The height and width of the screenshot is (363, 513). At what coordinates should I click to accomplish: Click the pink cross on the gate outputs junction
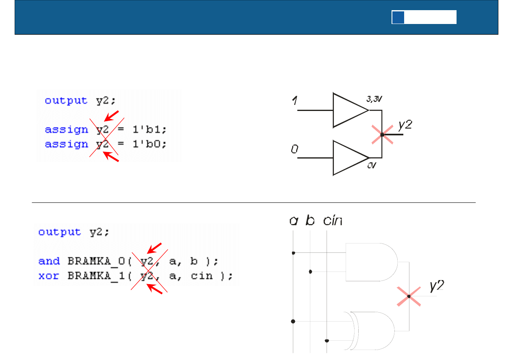click(x=409, y=296)
